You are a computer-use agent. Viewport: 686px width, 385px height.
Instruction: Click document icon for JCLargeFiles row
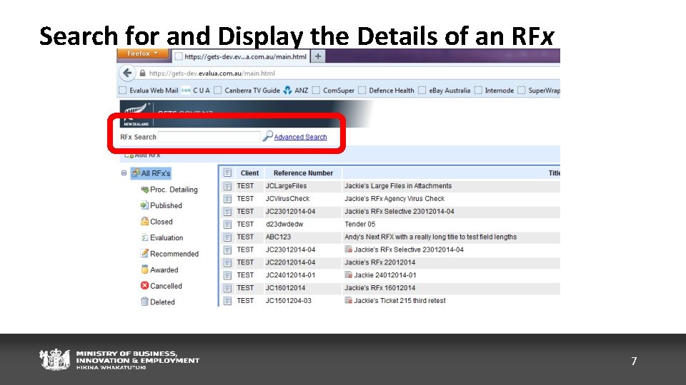pos(227,186)
